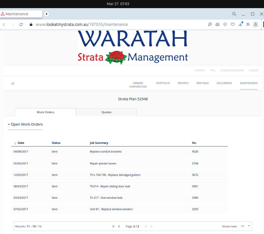
Task: Click work order number 3758
Action: (195, 163)
